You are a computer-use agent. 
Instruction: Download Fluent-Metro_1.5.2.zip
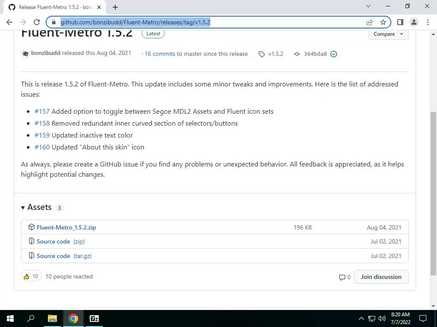(66, 227)
